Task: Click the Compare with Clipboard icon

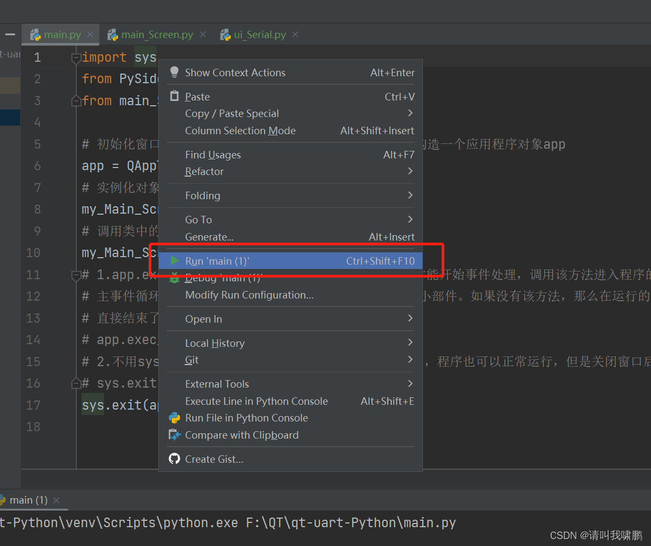Action: click(174, 435)
